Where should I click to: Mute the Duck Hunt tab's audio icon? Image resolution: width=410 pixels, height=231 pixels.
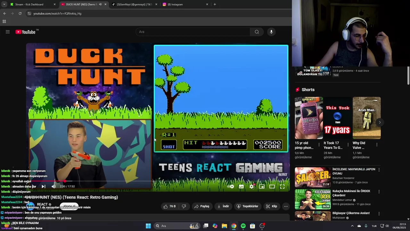tap(100, 4)
